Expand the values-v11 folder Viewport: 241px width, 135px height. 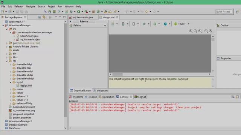11,96
